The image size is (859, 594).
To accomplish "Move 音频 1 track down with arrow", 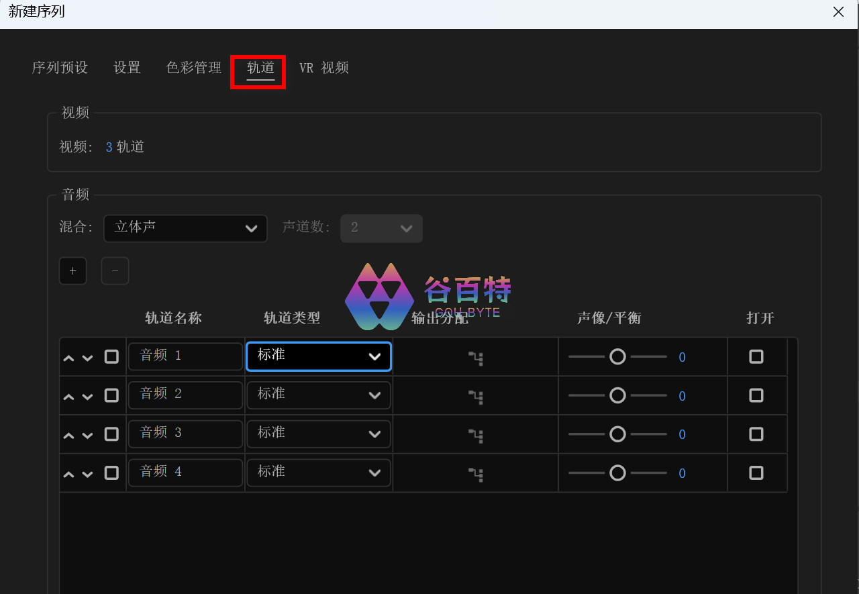I will [x=87, y=358].
